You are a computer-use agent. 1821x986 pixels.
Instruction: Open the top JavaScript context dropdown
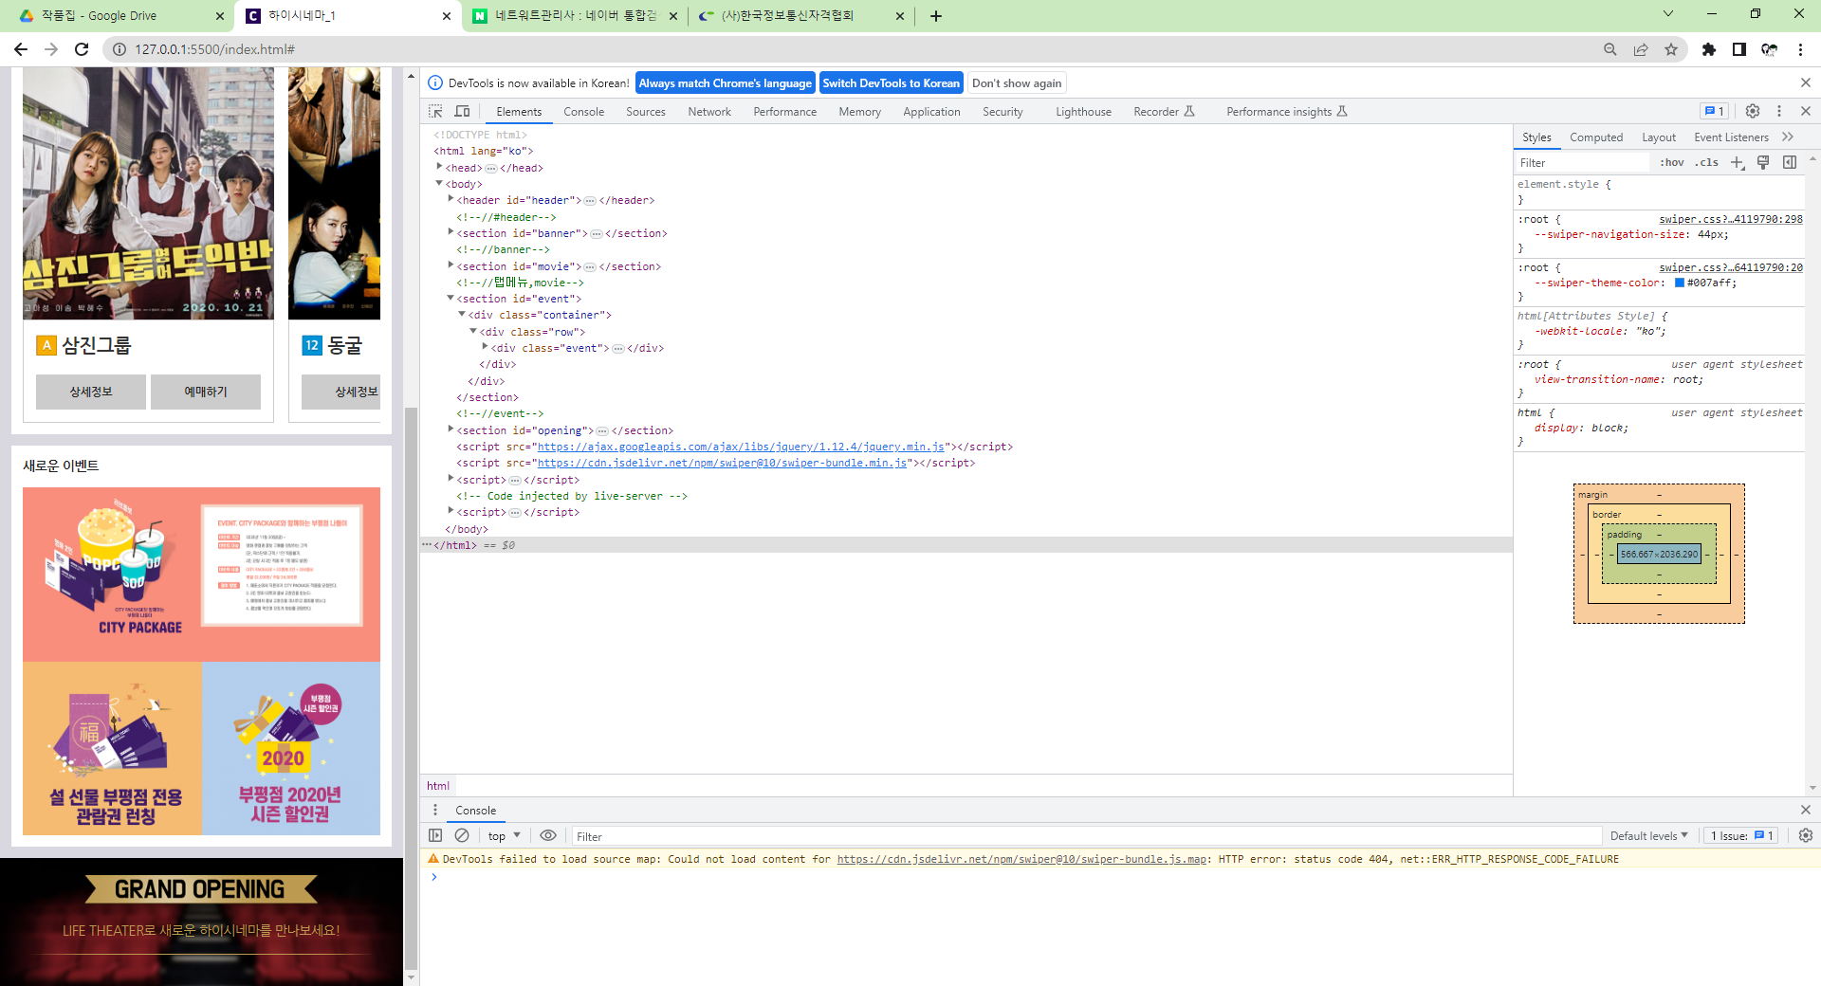505,835
